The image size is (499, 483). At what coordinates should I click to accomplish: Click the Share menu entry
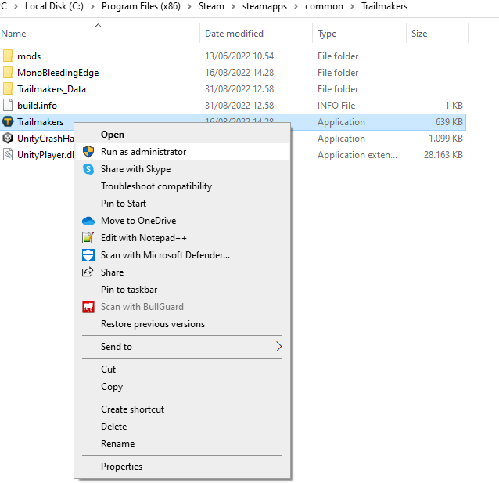pos(182,272)
